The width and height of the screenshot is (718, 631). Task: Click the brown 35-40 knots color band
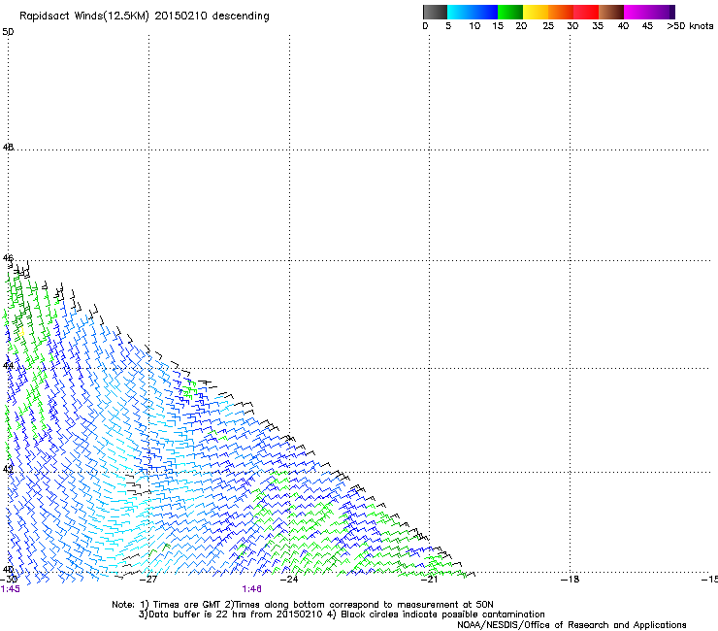611,12
